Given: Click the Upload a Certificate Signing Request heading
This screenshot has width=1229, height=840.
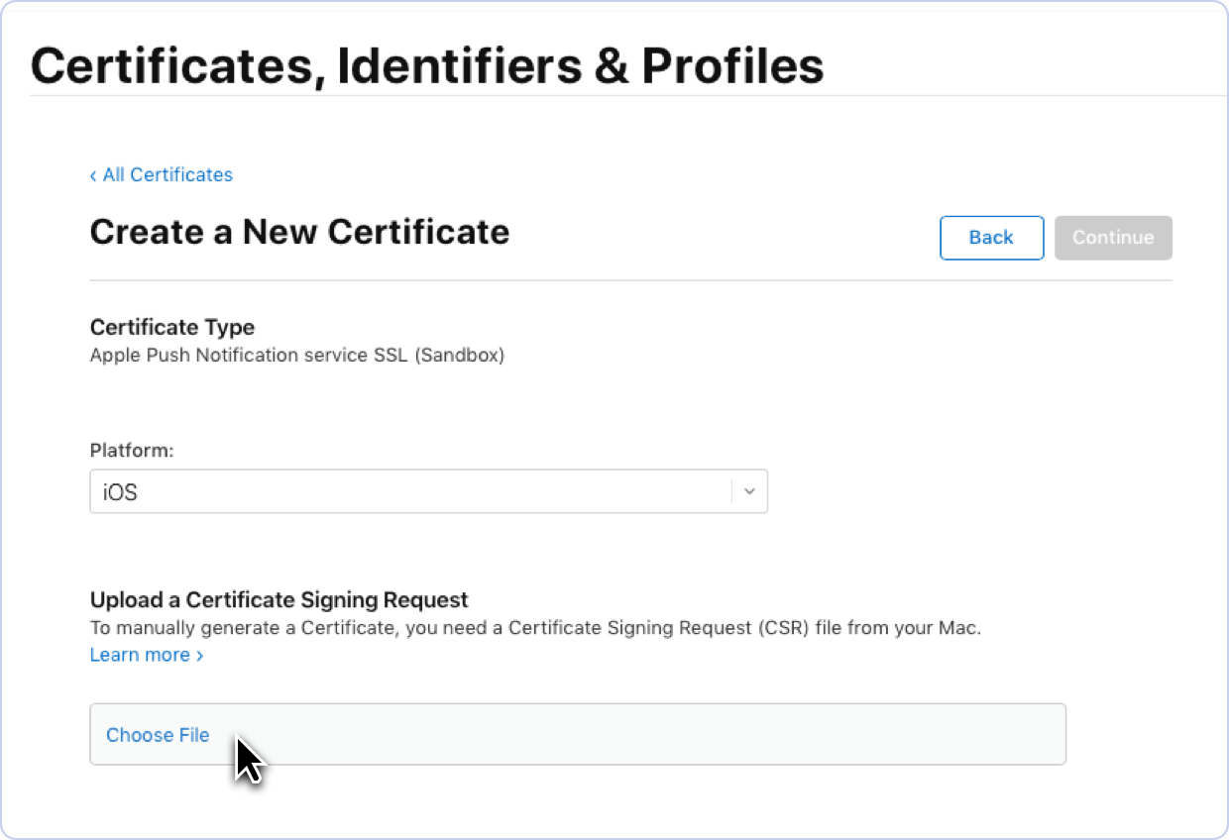Looking at the screenshot, I should (279, 599).
